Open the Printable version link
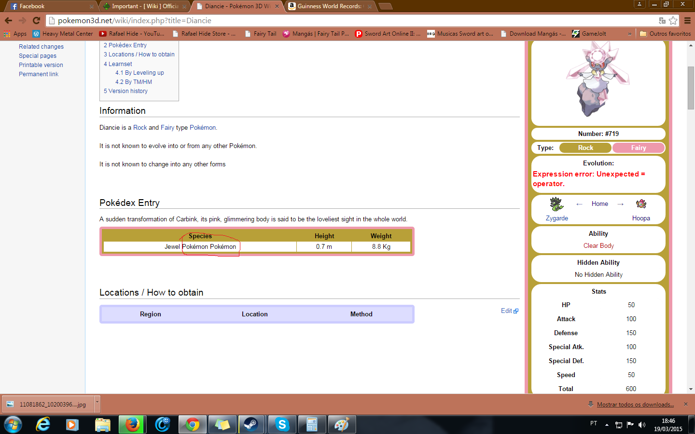This screenshot has height=434, width=695. (41, 65)
